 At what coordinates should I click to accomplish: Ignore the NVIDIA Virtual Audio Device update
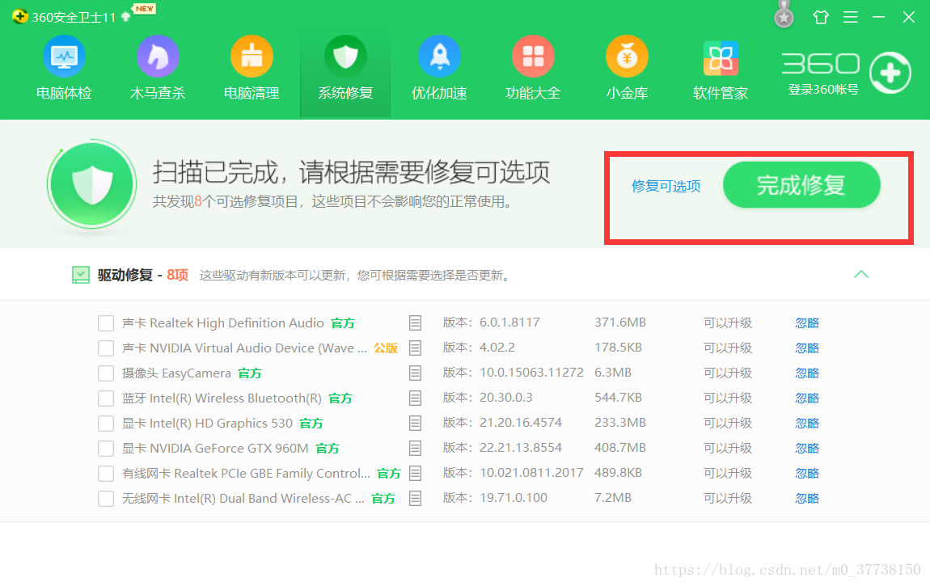806,348
